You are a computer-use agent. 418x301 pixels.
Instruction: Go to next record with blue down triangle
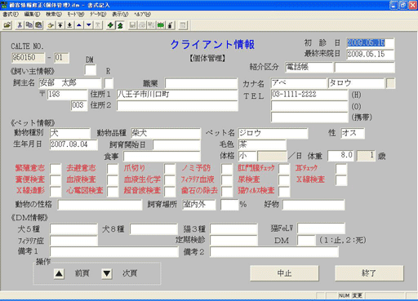(x=89, y=25)
